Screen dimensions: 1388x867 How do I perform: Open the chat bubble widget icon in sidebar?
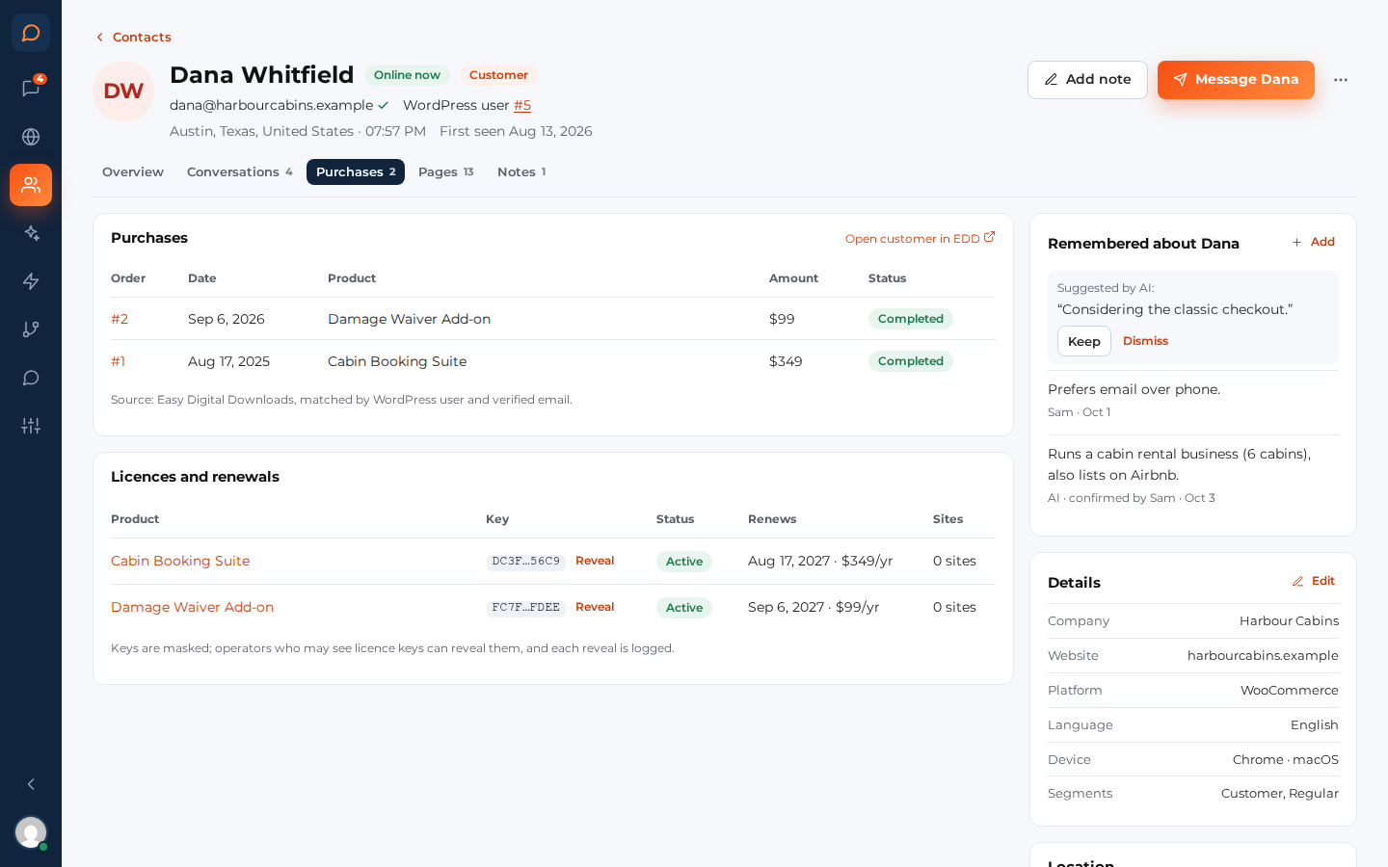point(31,378)
